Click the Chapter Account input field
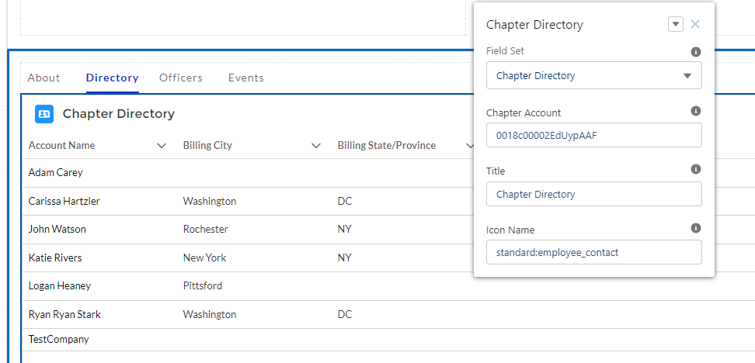755x363 pixels. tap(594, 135)
